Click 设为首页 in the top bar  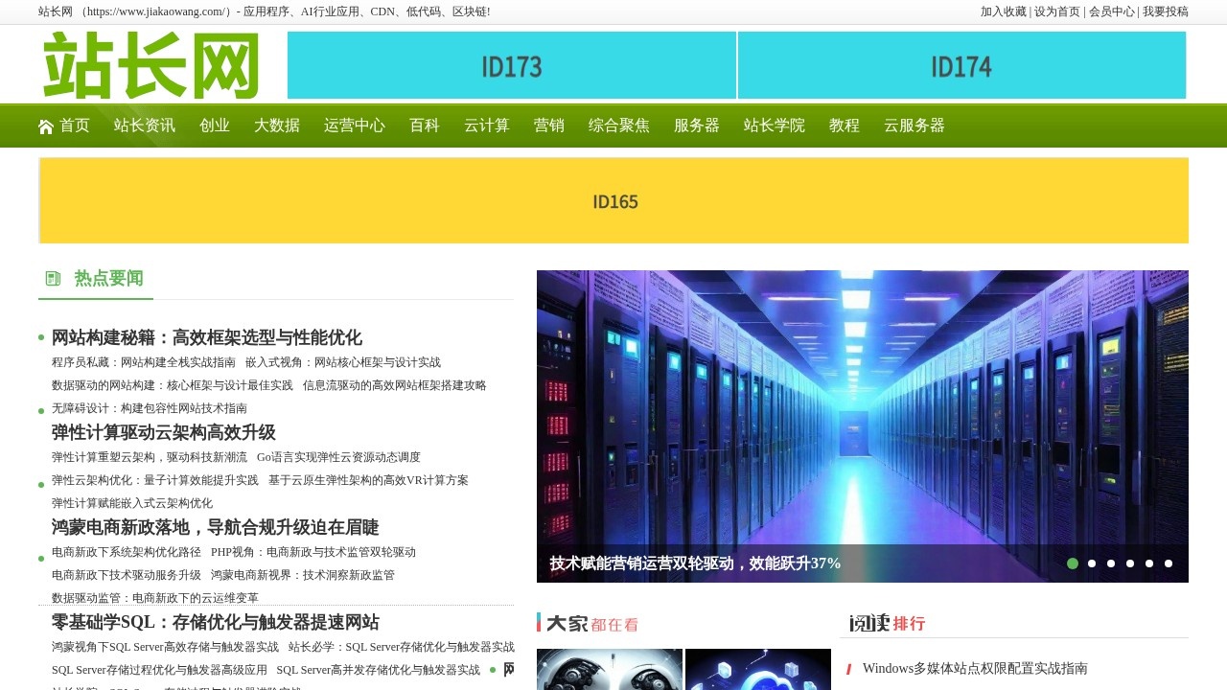[1057, 11]
